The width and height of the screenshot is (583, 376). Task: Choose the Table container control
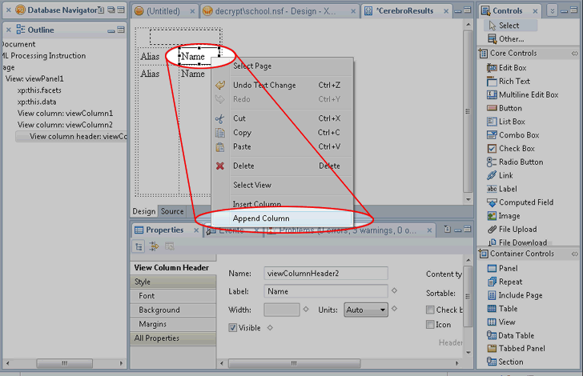(502, 309)
